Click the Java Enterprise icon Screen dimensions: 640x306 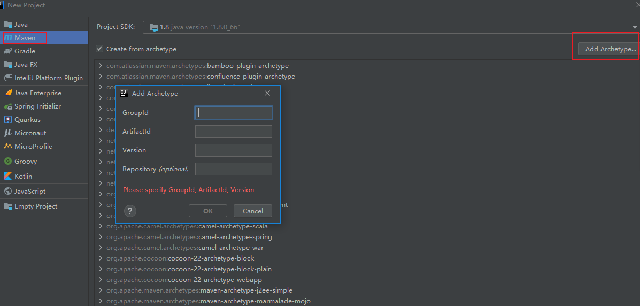pos(8,93)
